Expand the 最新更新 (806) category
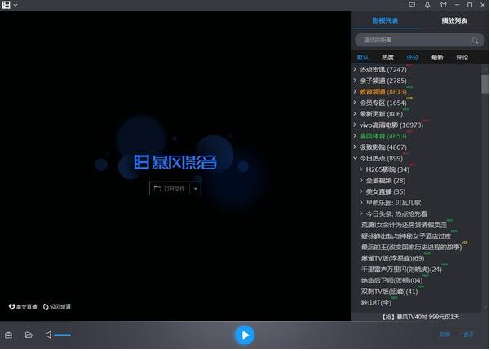Image resolution: width=491 pixels, height=351 pixels. 355,114
